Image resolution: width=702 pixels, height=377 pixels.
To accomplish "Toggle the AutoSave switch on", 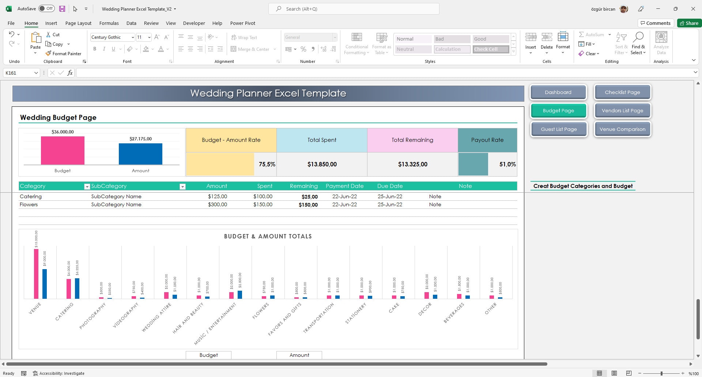I will click(46, 8).
